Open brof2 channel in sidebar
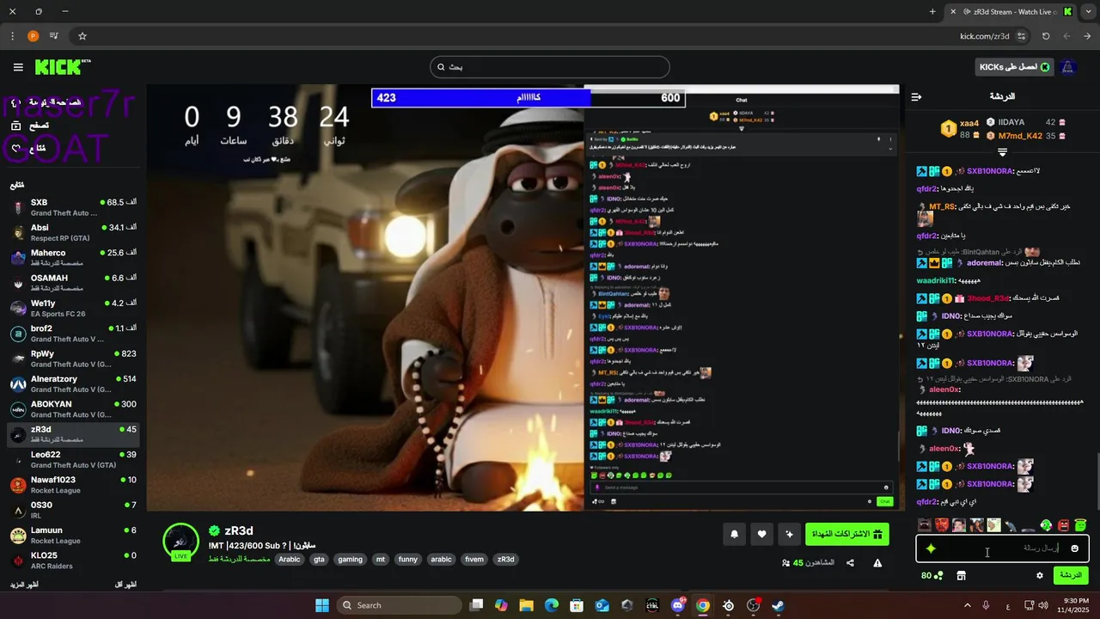The image size is (1100, 619). (x=72, y=334)
